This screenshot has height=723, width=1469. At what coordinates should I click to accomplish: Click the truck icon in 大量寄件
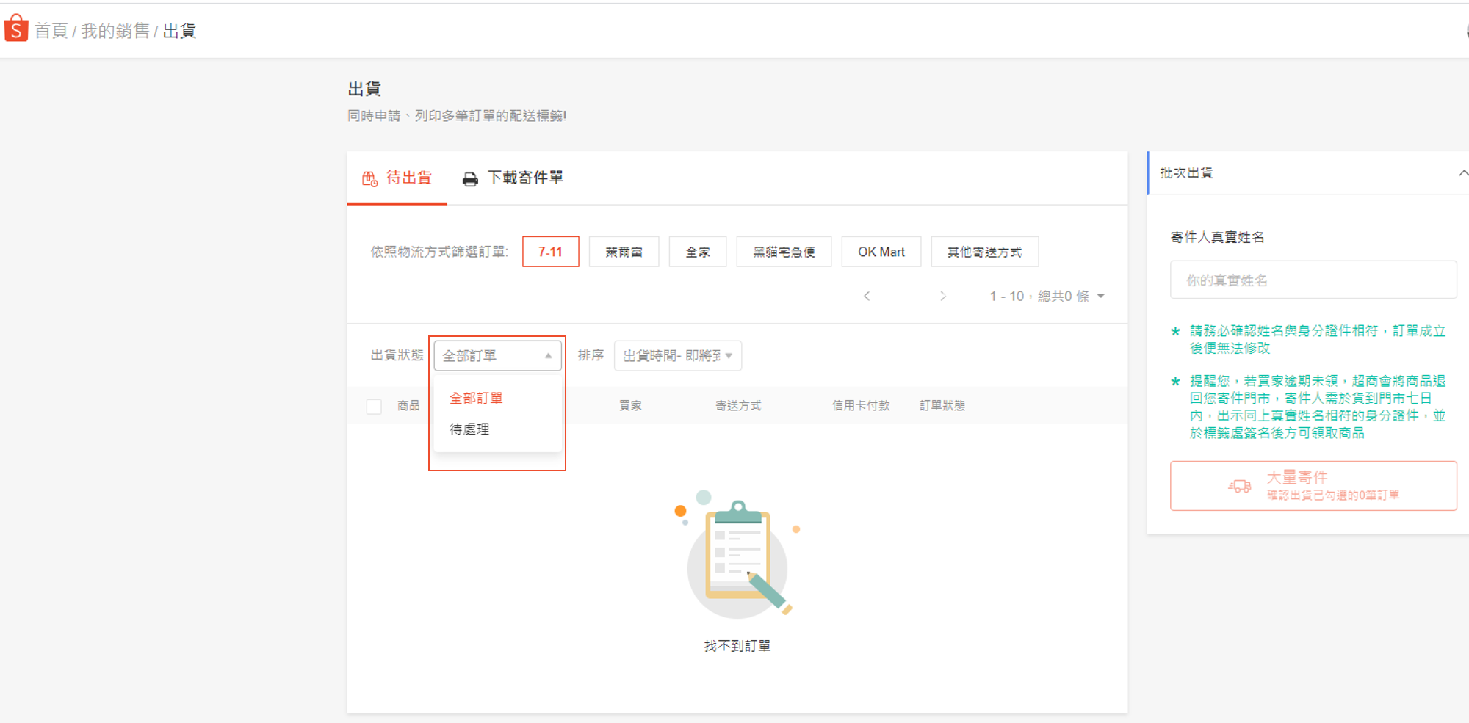point(1240,486)
